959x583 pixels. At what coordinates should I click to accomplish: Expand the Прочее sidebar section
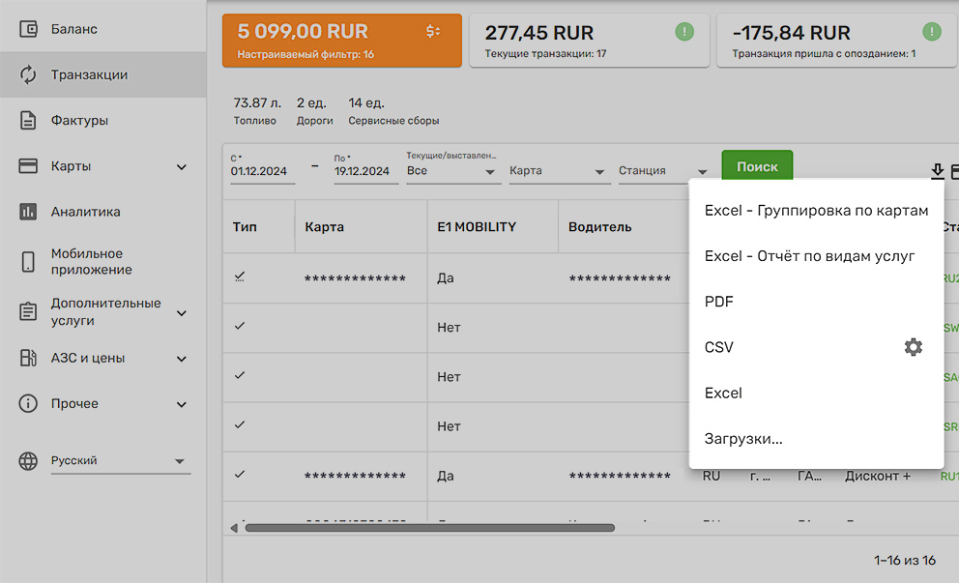[182, 404]
